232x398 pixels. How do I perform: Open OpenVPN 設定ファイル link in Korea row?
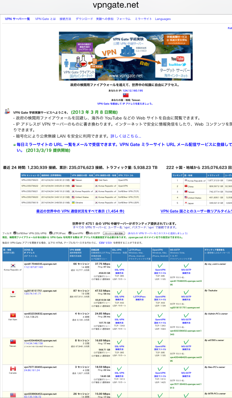(x=160, y=273)
